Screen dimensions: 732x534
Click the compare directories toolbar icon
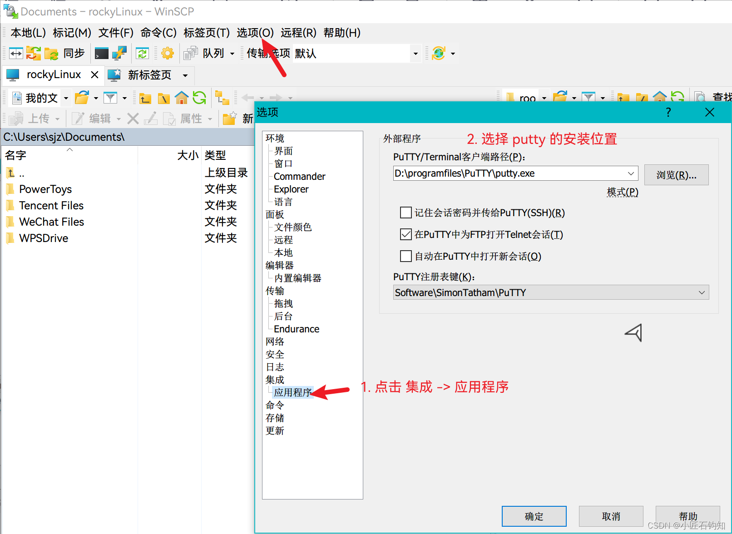pyautogui.click(x=16, y=54)
